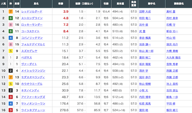
Task: Click the black frame 2 badge for horse 4
Action: pos(11,71)
